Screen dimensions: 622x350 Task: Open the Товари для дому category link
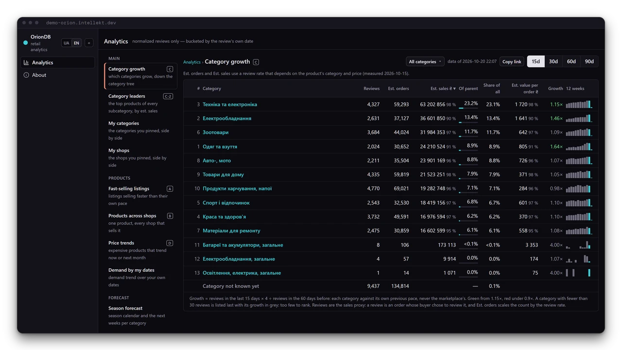pos(223,175)
